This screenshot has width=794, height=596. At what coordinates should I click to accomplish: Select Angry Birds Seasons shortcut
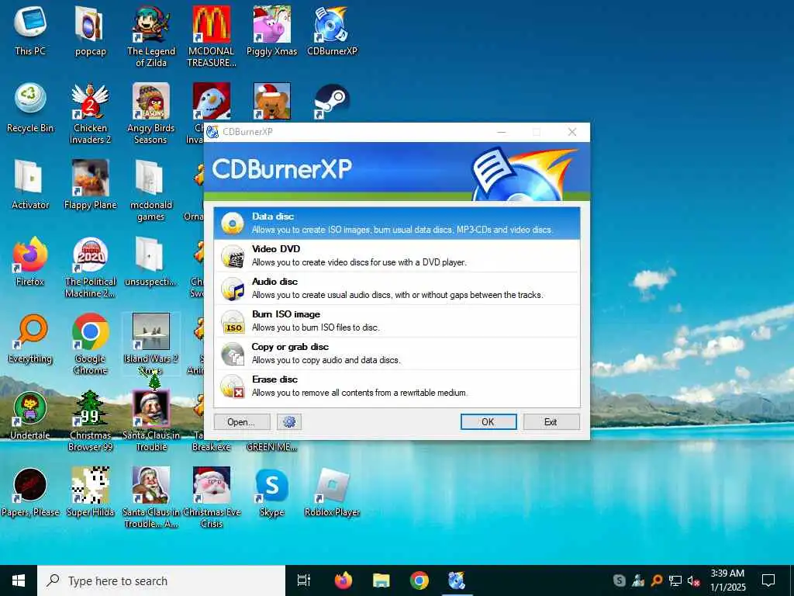tap(151, 113)
